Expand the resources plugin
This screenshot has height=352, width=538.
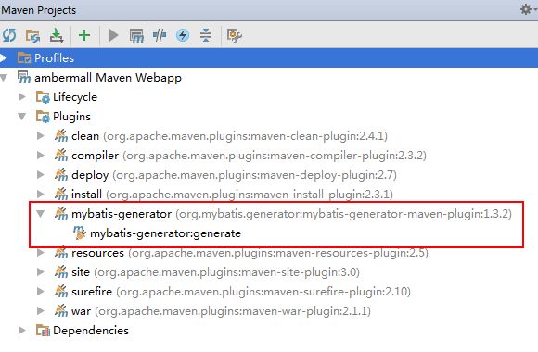(41, 253)
